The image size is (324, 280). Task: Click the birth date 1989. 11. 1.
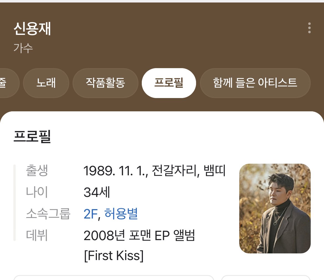pos(116,171)
